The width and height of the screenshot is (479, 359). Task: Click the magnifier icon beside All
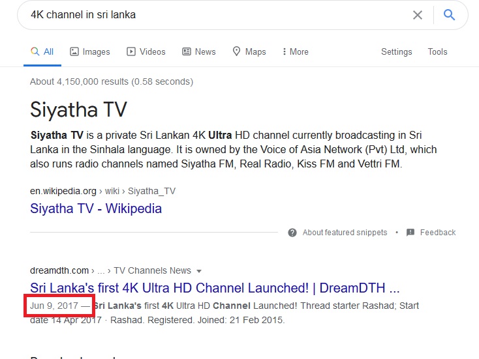pyautogui.click(x=35, y=51)
